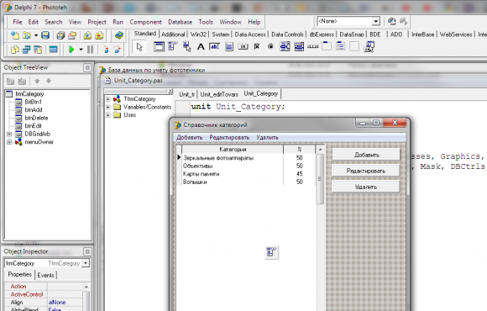Viewport: 487px width, 311px height.
Task: Pick the RadioButton component in palette
Action: 270,47
